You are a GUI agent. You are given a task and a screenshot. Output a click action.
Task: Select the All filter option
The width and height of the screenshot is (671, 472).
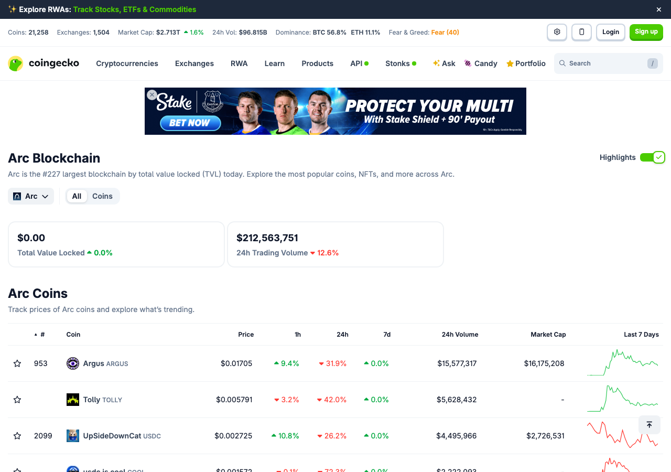tap(77, 196)
